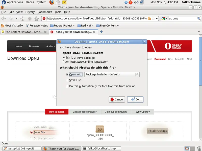
Task: Open the Tools menu
Action: [x=58, y=12]
